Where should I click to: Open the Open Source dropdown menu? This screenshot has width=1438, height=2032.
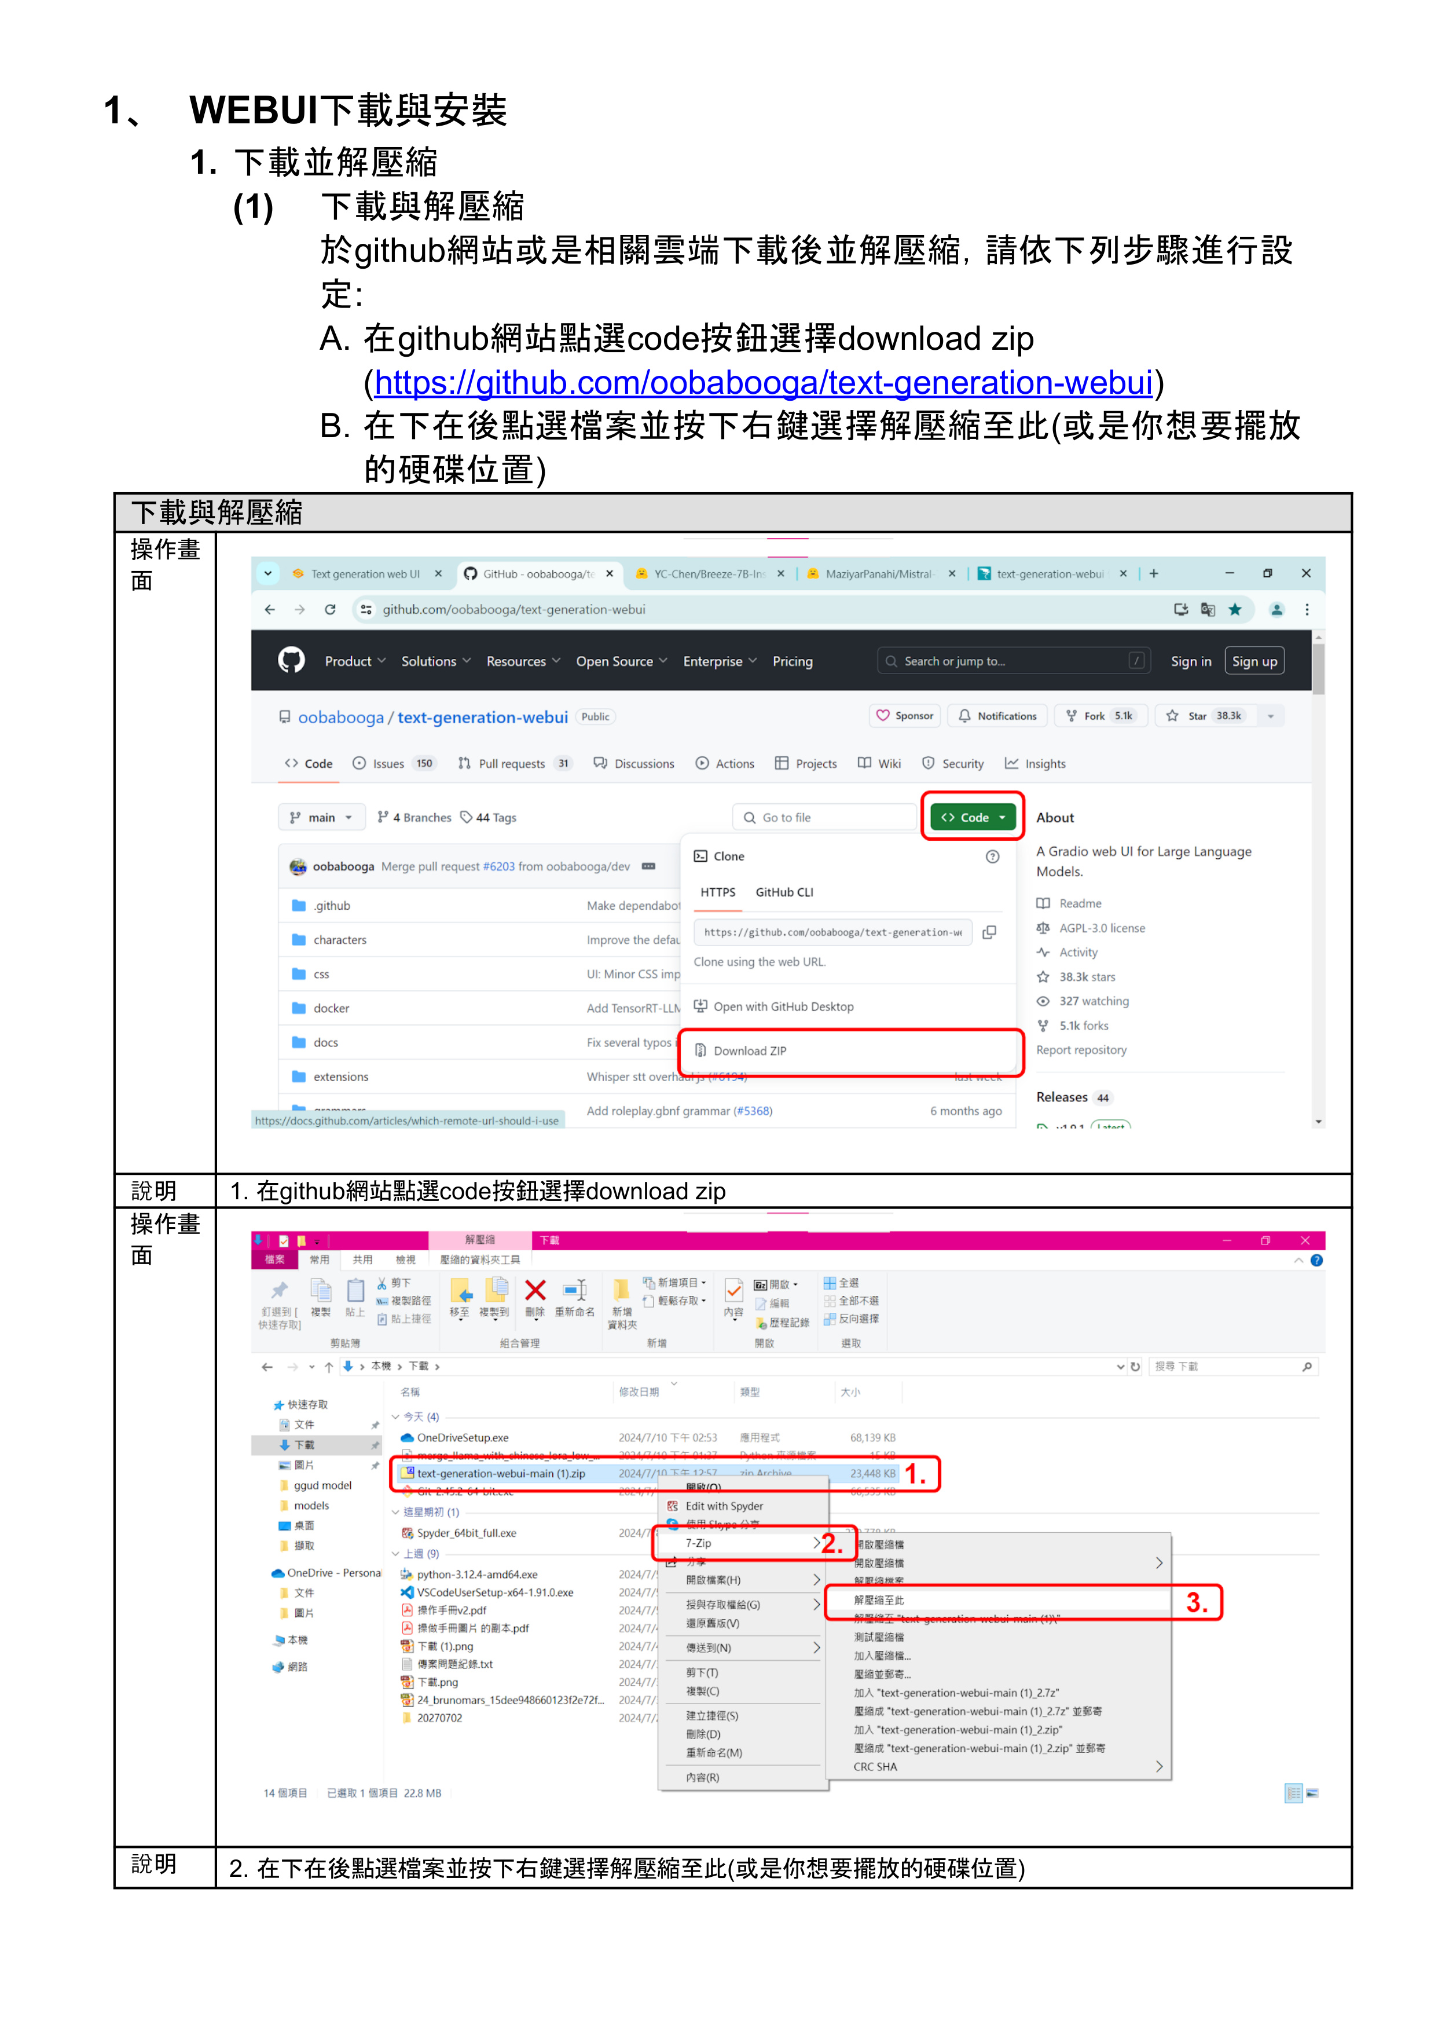[x=621, y=661]
